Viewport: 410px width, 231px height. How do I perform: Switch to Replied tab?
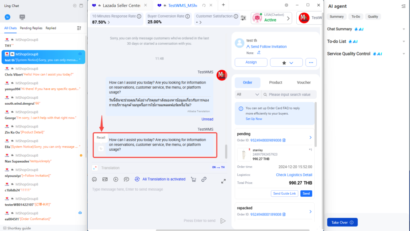point(51,28)
